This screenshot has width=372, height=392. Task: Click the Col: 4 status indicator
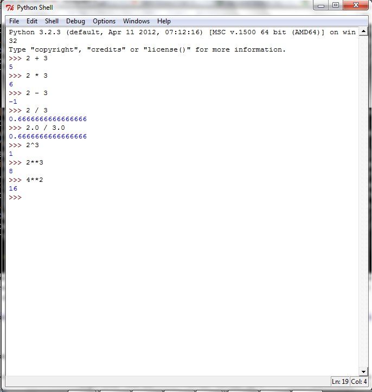tap(360, 382)
